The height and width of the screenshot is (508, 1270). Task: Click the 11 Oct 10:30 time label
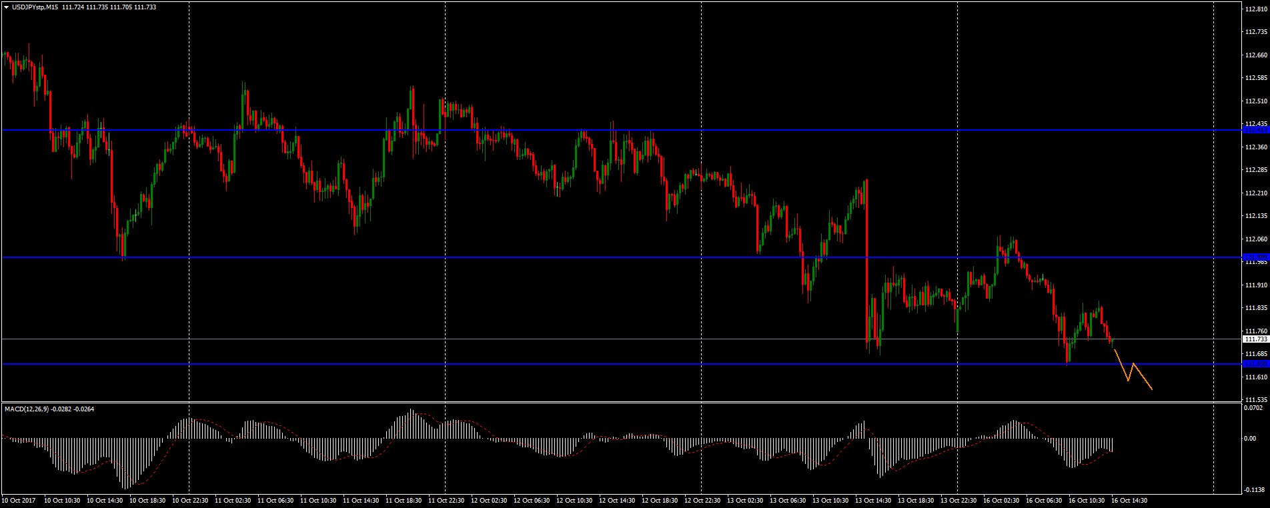pos(318,500)
